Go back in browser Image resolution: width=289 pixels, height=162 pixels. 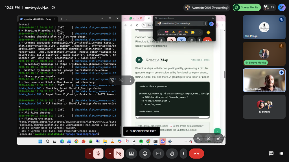(x=126, y=25)
